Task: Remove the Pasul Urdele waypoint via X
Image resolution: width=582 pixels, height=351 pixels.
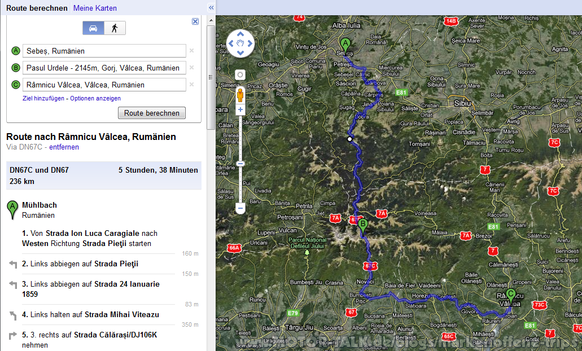Action: point(191,68)
